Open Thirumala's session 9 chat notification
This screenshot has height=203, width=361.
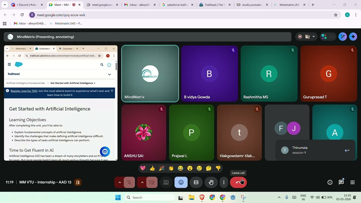coord(315,150)
